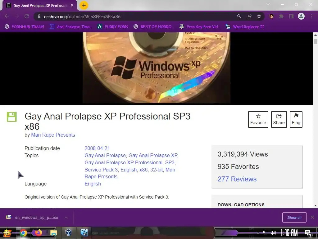This screenshot has height=239, width=318.
Task: Click the magnifier zoom icon in address bar
Action: (239, 16)
